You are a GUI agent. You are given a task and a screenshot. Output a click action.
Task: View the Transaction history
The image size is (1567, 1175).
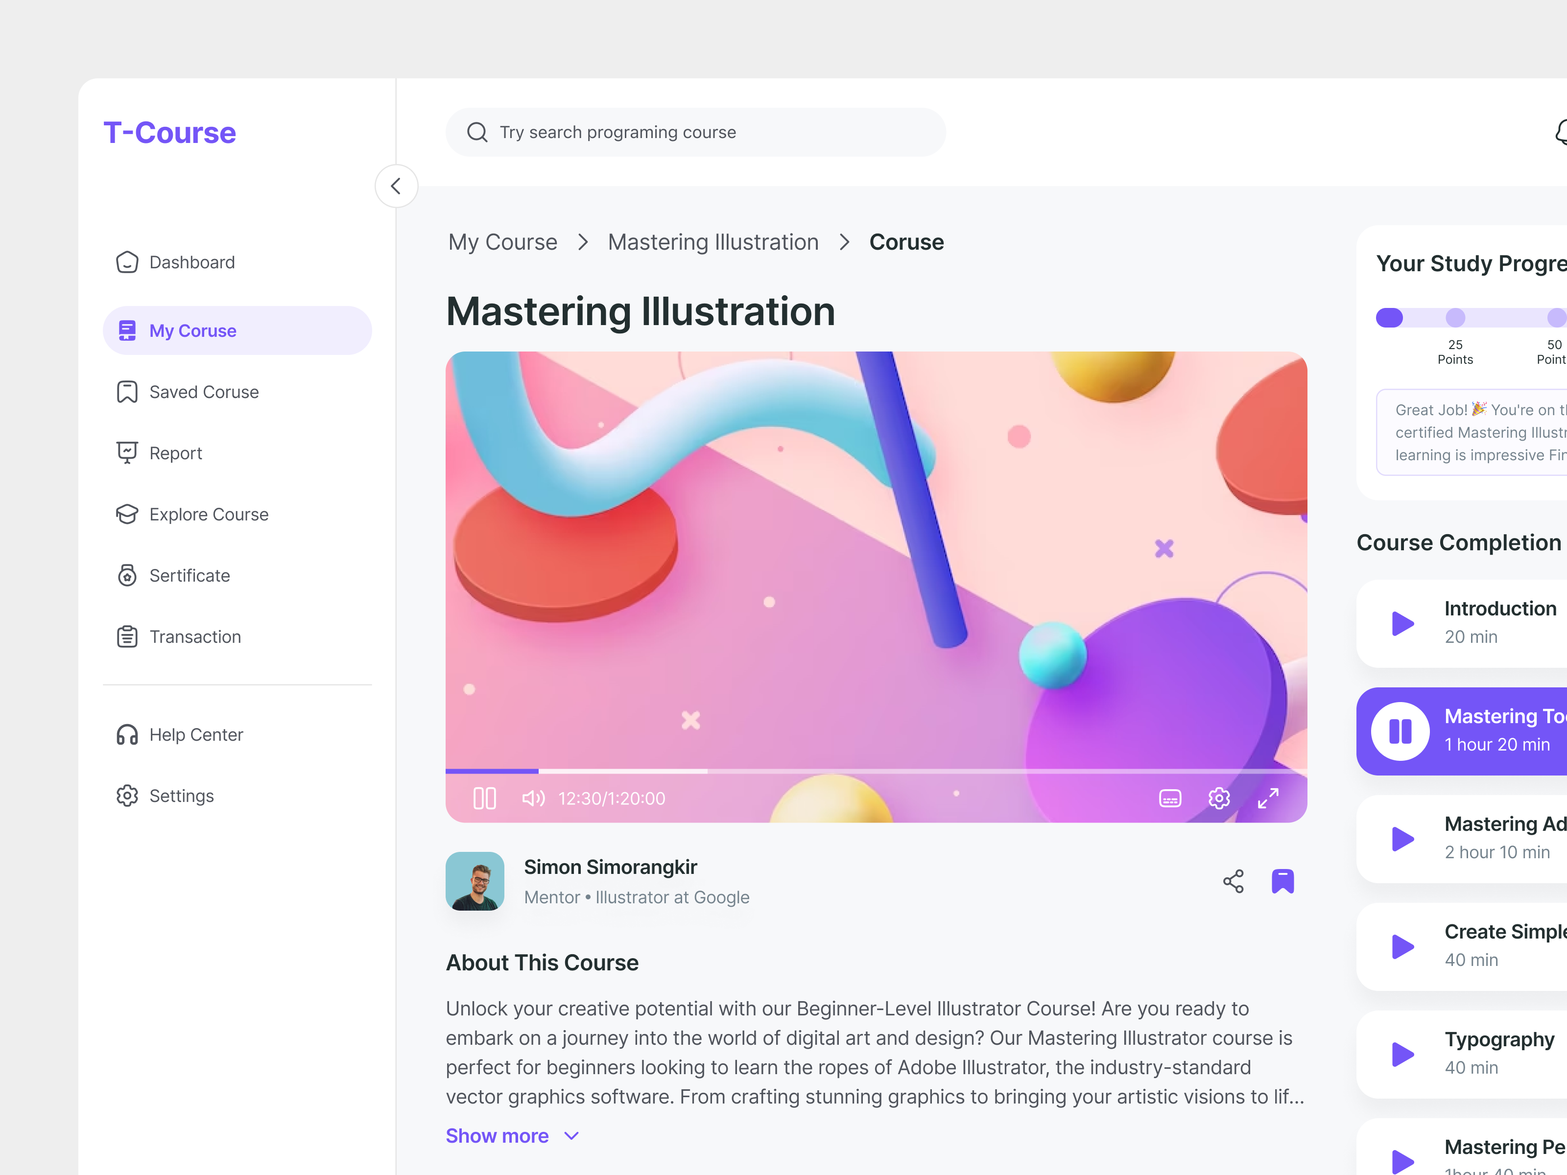194,636
